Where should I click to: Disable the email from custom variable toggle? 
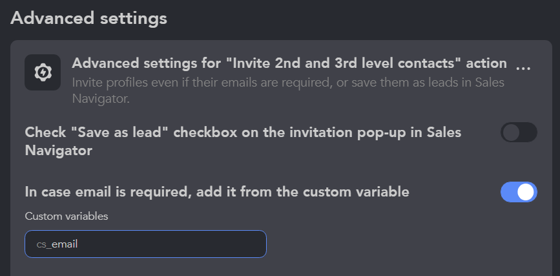click(x=519, y=192)
